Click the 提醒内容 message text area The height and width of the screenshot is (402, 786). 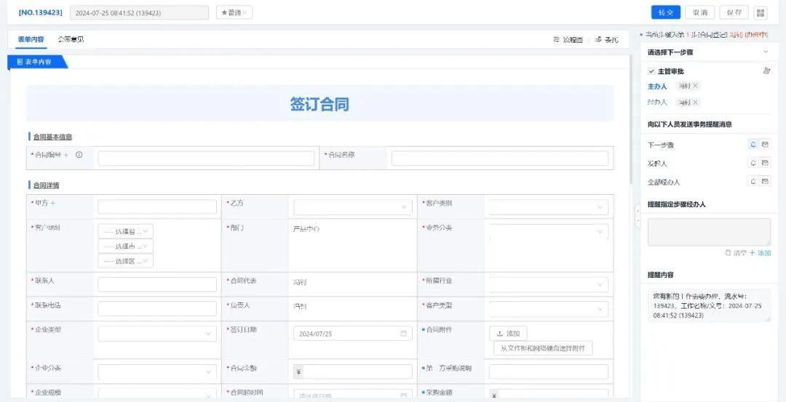tap(709, 305)
